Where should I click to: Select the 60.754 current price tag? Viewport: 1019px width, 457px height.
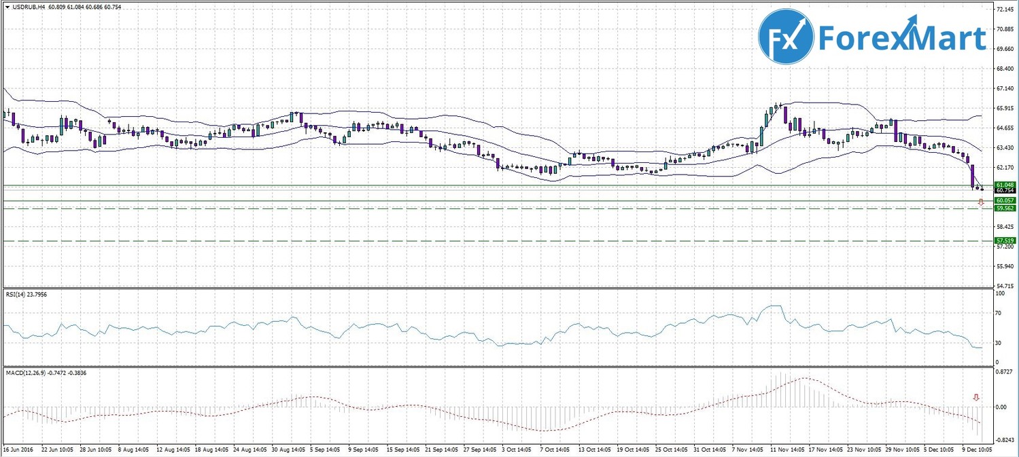pyautogui.click(x=1004, y=191)
